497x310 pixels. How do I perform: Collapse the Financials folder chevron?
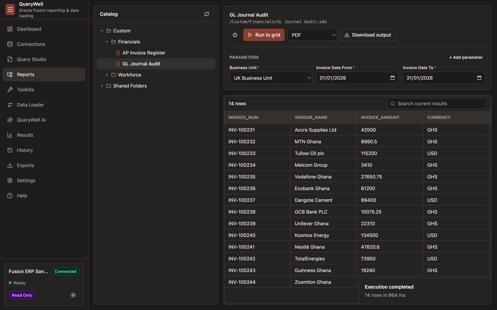[x=107, y=42]
